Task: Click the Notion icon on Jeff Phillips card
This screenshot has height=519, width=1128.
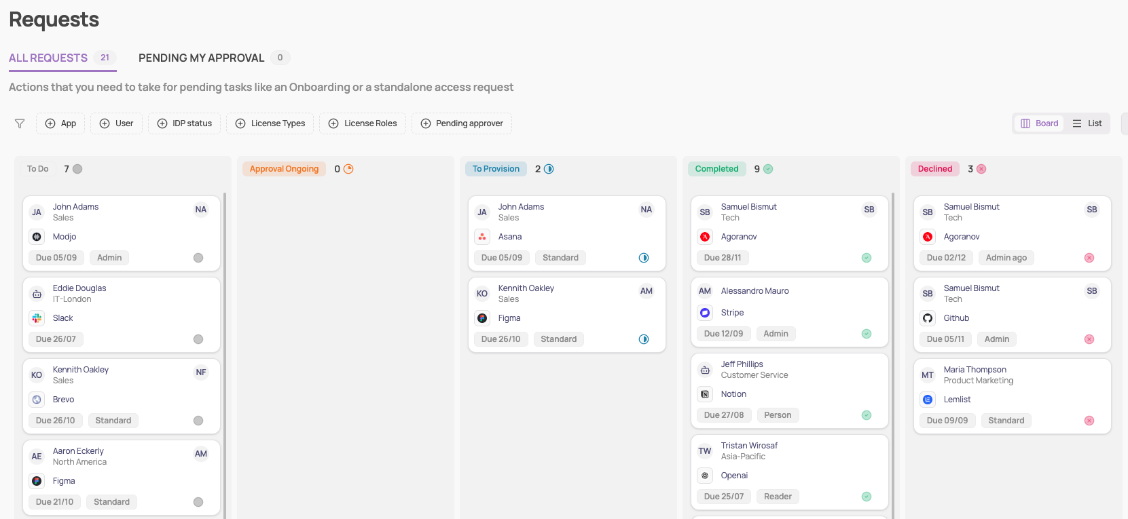Action: click(x=705, y=394)
